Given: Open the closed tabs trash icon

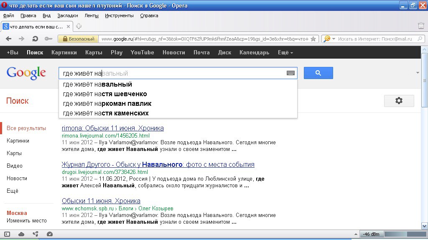Looking at the screenshot, I should (421, 26).
